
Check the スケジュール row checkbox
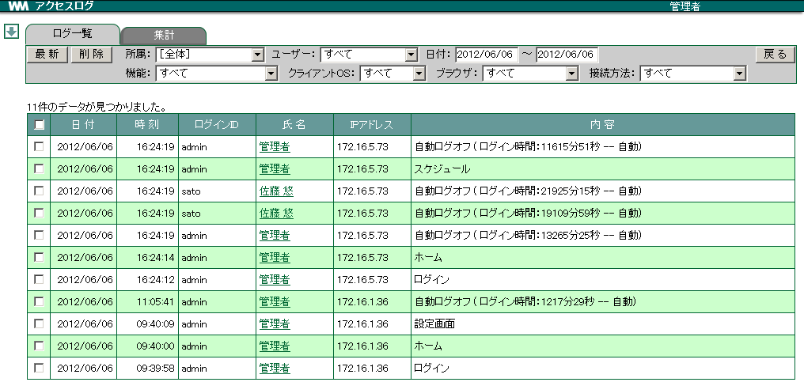39,168
